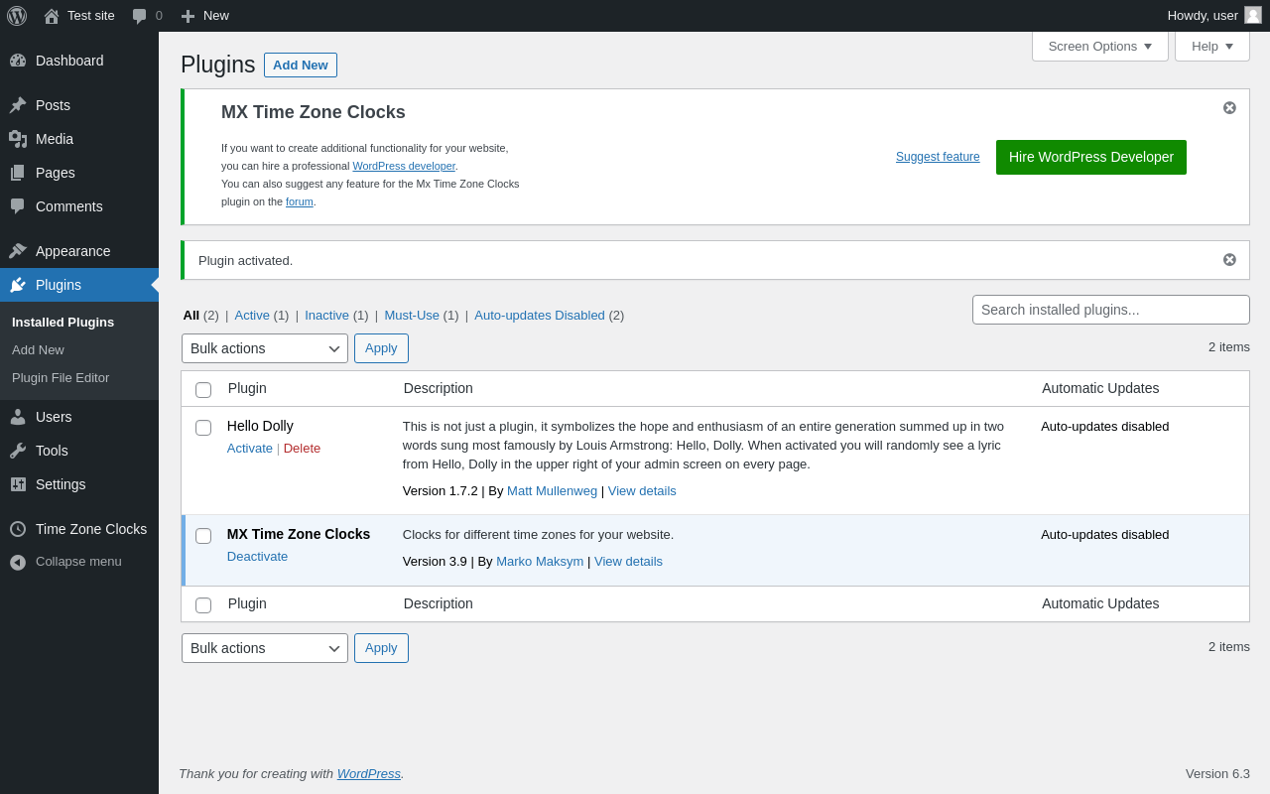Image resolution: width=1270 pixels, height=794 pixels.
Task: Open the Settings menu item
Action: [x=79, y=484]
